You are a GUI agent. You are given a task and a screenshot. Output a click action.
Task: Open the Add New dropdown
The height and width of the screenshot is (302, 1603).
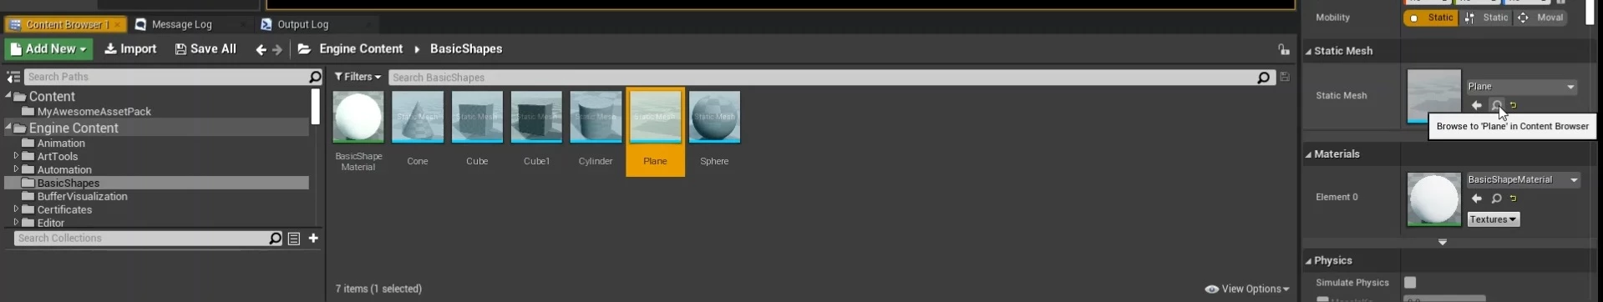pyautogui.click(x=48, y=49)
